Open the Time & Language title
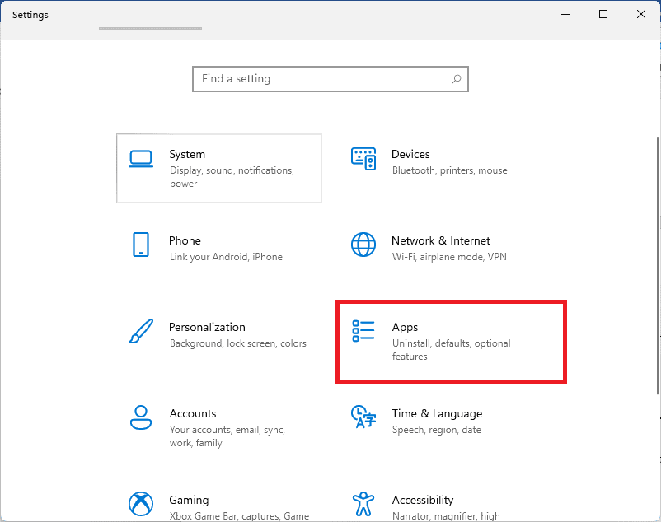This screenshot has height=522, width=661. [437, 414]
